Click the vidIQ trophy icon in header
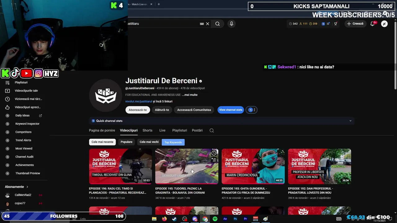This screenshot has width=397, height=223. tap(336, 24)
